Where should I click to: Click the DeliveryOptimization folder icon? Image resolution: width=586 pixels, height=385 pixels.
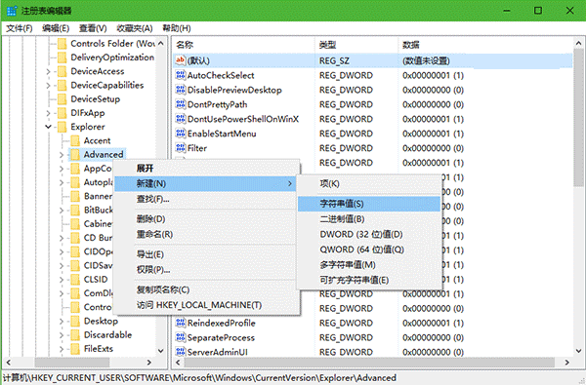point(63,58)
